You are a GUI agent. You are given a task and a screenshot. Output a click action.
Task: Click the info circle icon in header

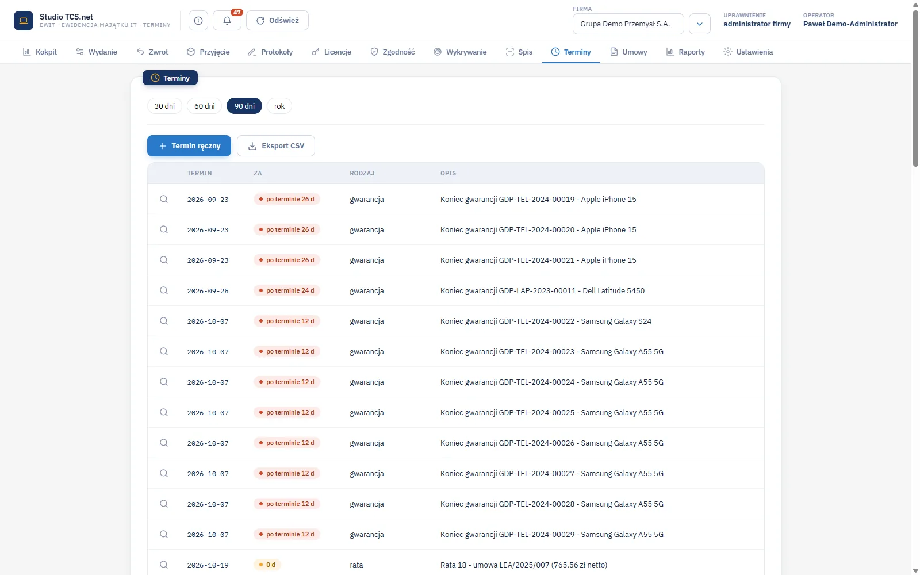click(198, 21)
